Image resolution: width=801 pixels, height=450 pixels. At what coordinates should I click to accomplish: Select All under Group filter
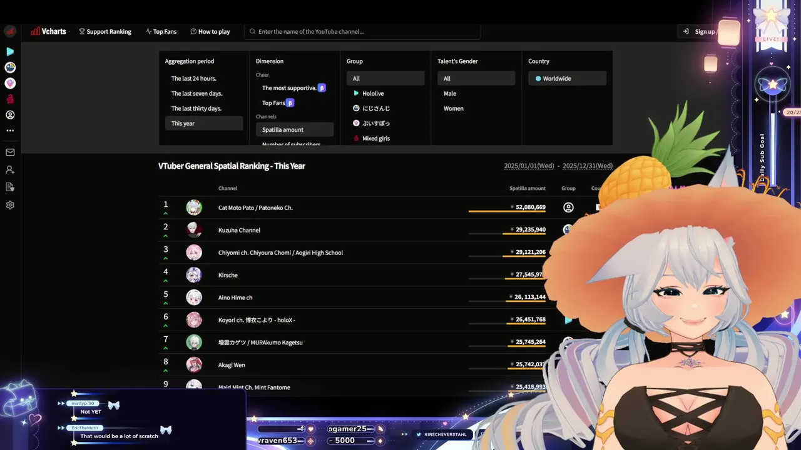[385, 78]
